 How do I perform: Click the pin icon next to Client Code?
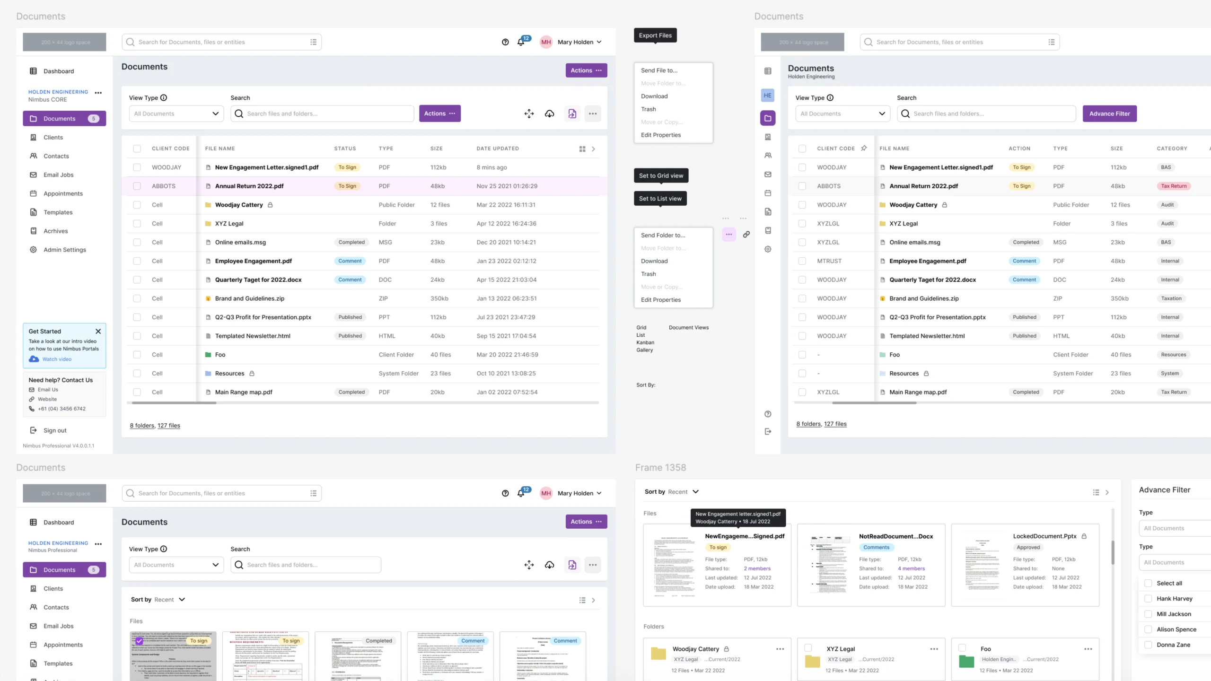point(864,148)
